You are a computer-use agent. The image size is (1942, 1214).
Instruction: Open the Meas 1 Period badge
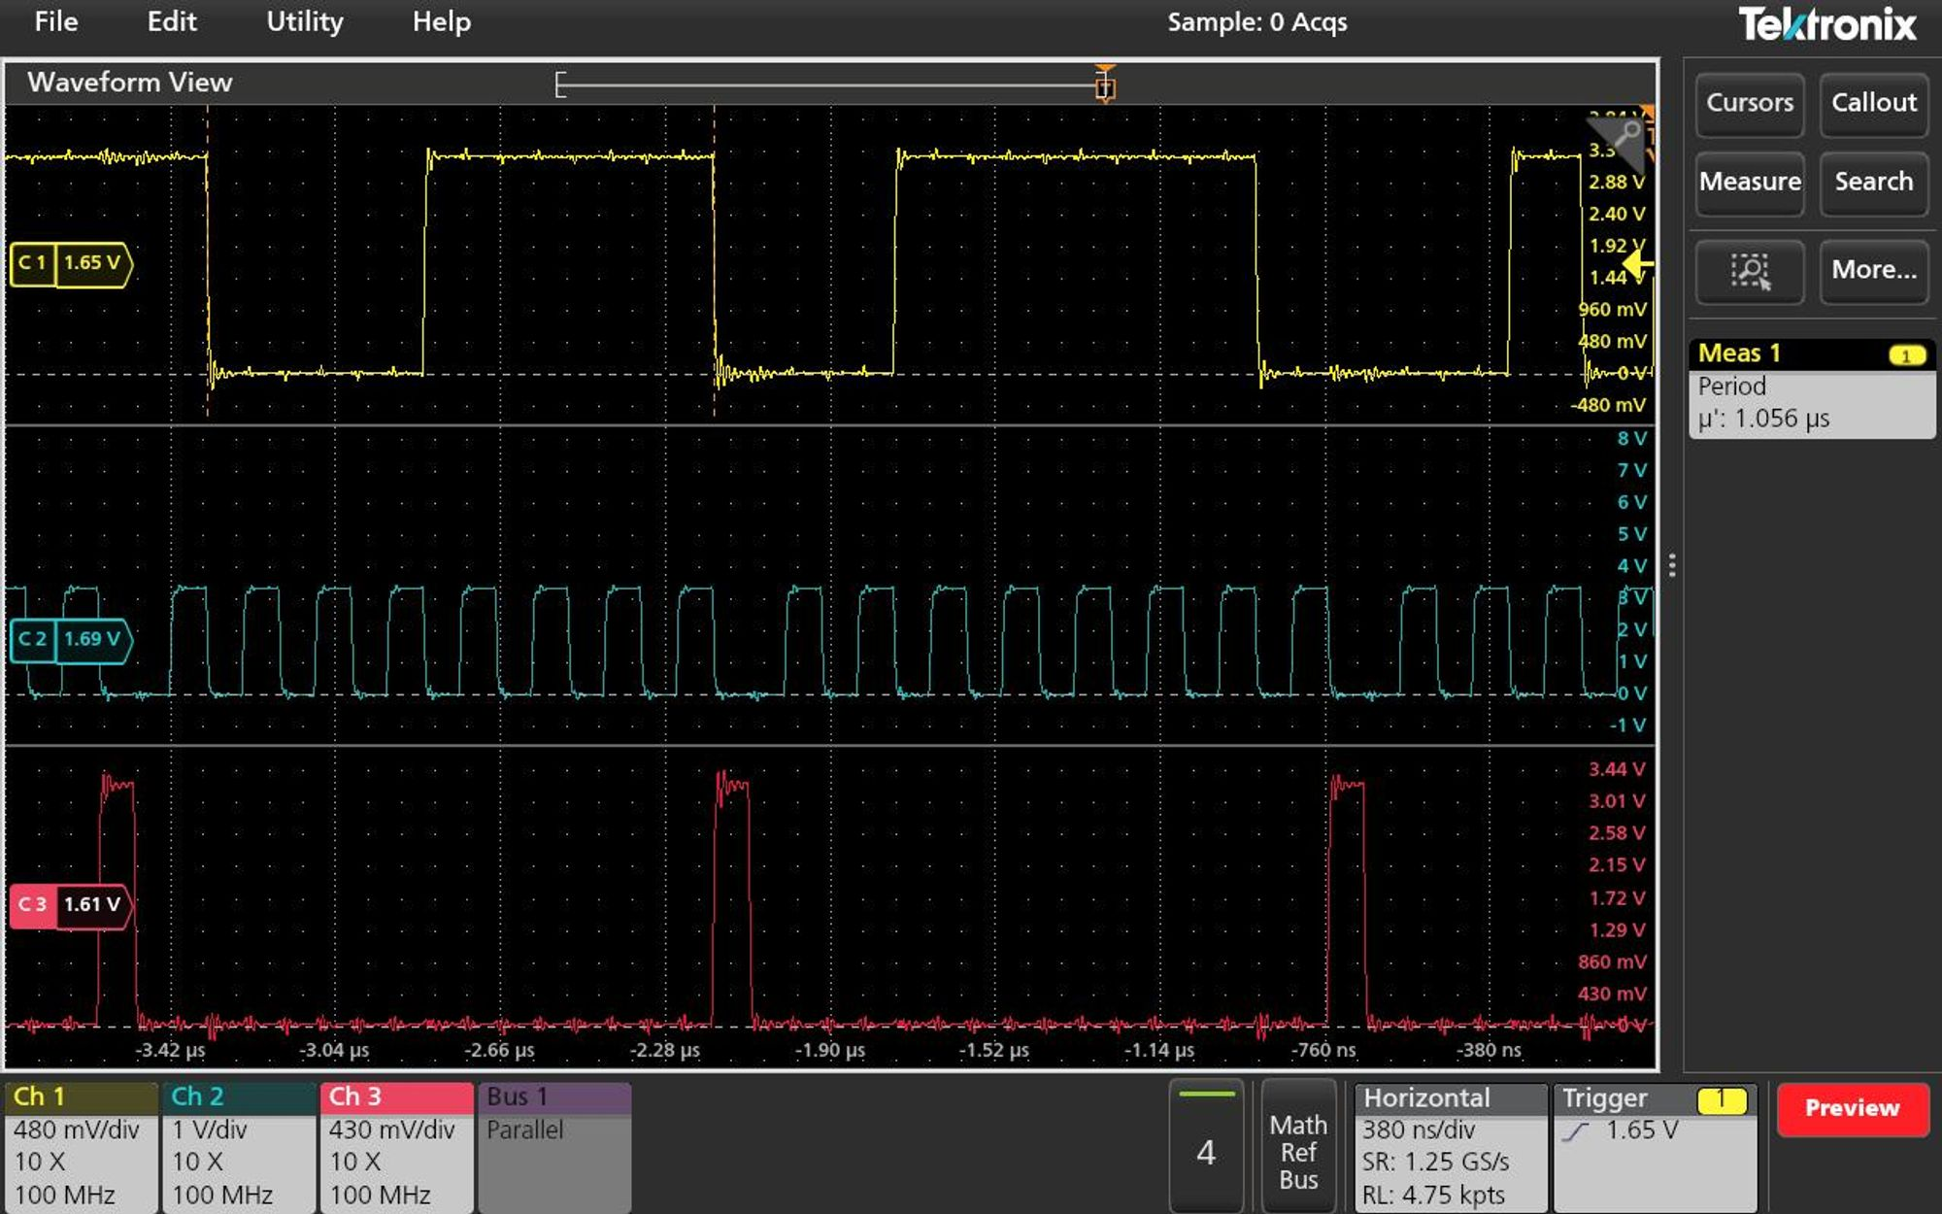point(1811,388)
